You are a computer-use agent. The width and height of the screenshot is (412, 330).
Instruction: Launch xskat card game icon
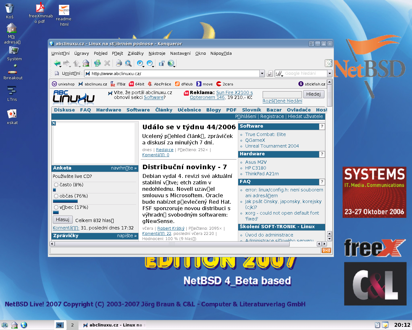click(12, 116)
